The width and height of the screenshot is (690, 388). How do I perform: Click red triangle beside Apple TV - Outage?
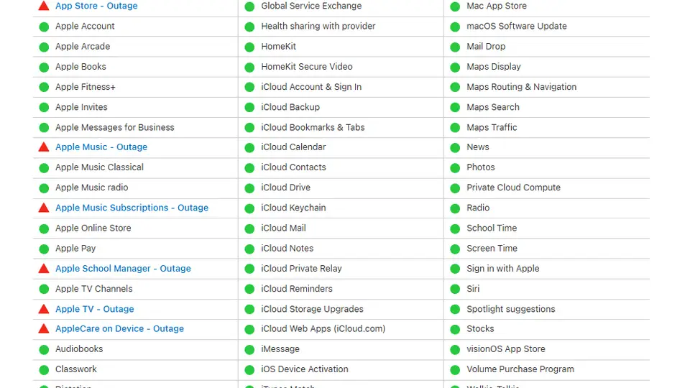(44, 309)
